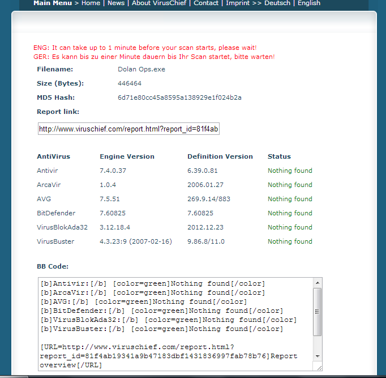Go to About VirusChief page

point(159,3)
